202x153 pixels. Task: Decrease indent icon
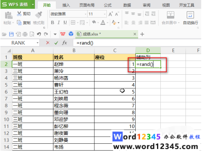coord(147,14)
